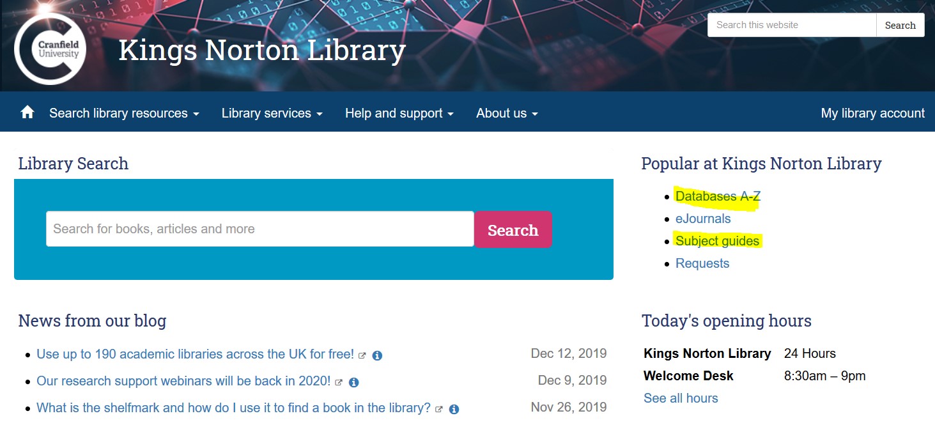Click the See all hours link
Viewport: 935px width, 448px height.
(681, 398)
